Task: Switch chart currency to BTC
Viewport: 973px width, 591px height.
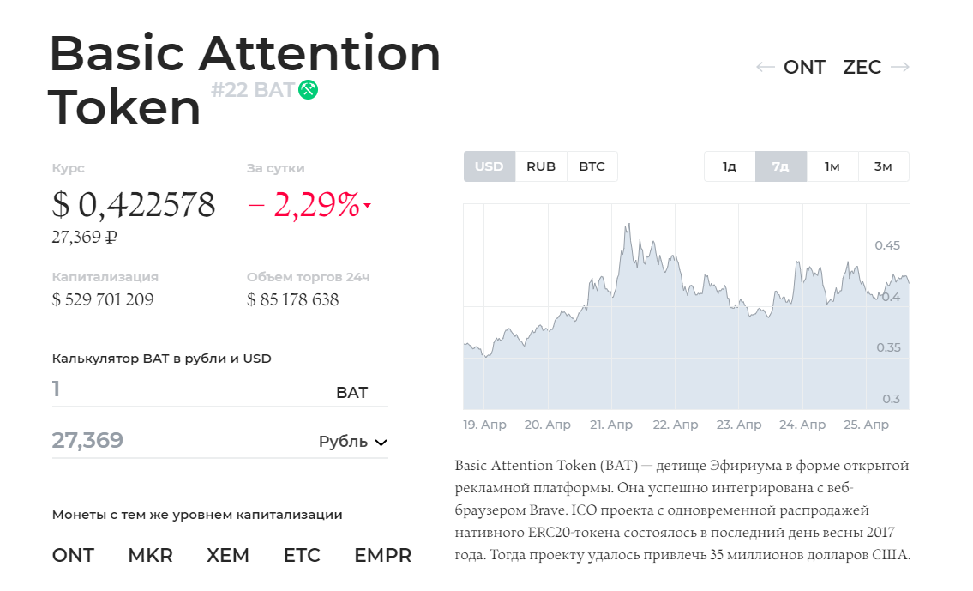Action: point(592,166)
